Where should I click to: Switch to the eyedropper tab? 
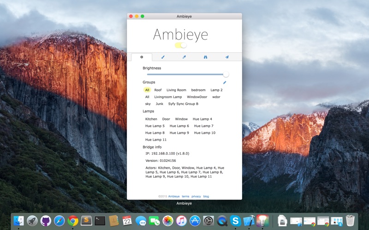184,57
